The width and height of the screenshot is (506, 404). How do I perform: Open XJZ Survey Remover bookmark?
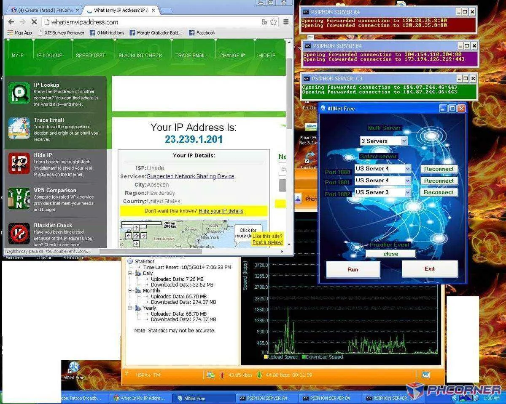pos(61,32)
